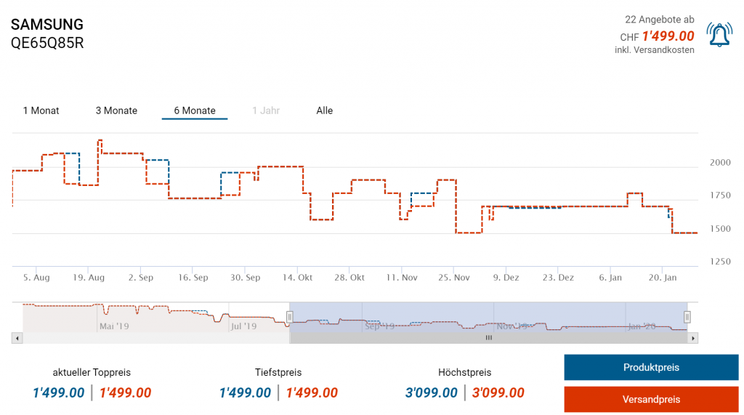Click Jul '19 label in navigator chart
This screenshot has width=744, height=415.
click(x=245, y=326)
